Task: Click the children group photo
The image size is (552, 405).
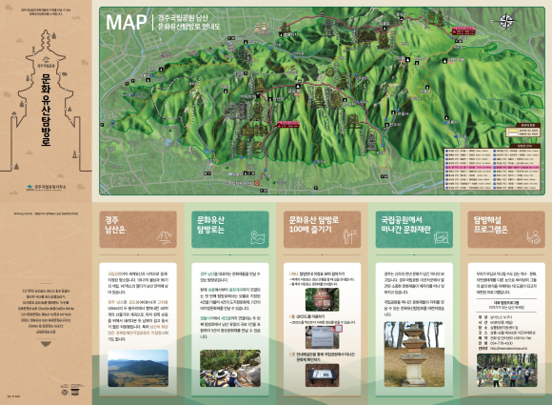Action: tap(506, 370)
